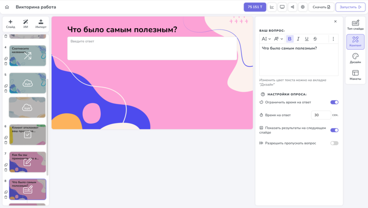Viewport: 368px width, 208px height.
Task: Apply strikethrough formatting to question text
Action: click(x=315, y=39)
